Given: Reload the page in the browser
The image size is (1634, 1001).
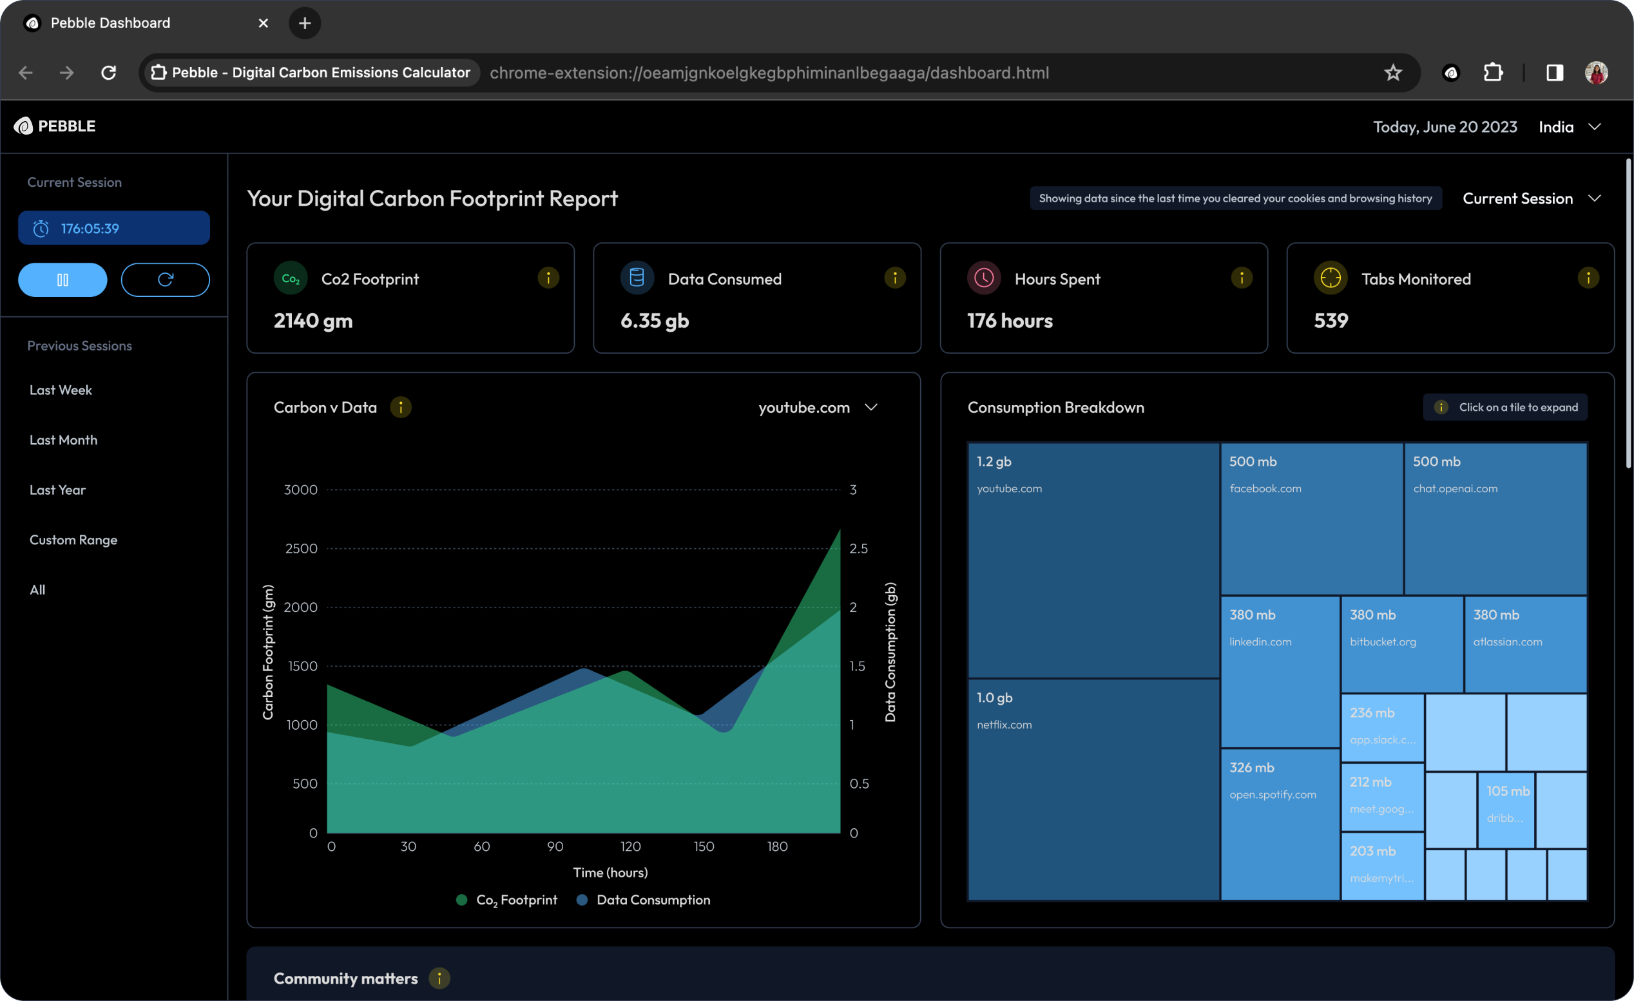Looking at the screenshot, I should click(x=109, y=73).
